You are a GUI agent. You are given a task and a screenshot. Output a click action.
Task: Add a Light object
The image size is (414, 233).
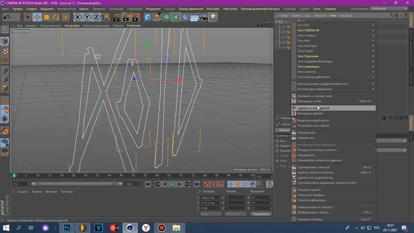[x=213, y=17]
